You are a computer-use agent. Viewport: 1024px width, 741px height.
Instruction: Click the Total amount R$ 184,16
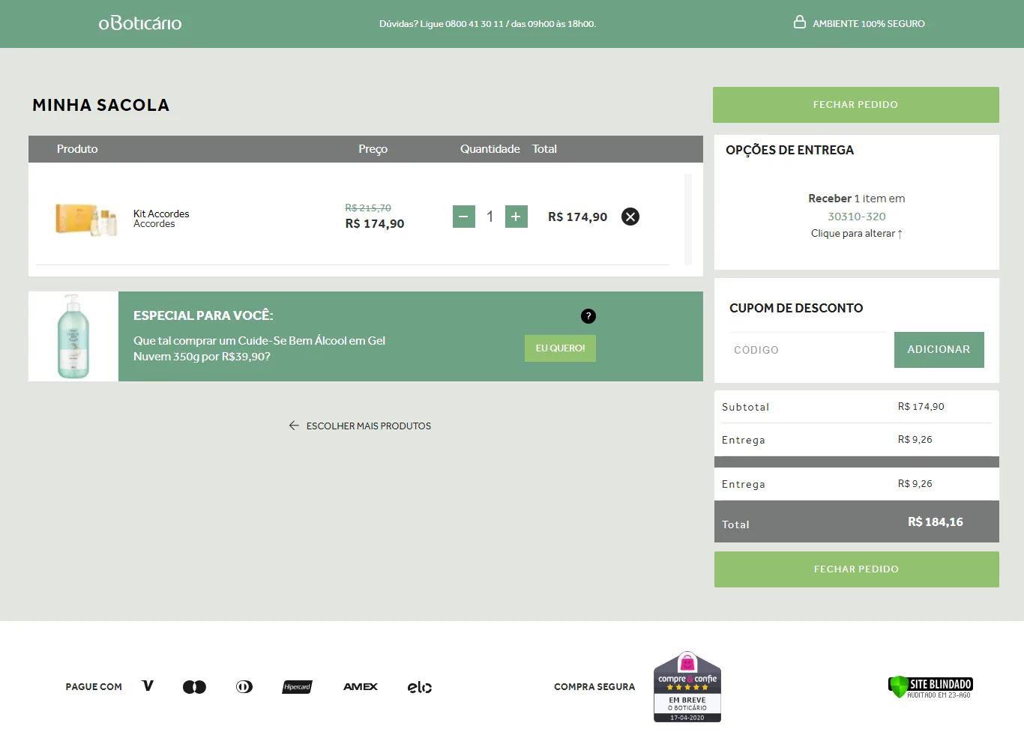[x=936, y=522]
